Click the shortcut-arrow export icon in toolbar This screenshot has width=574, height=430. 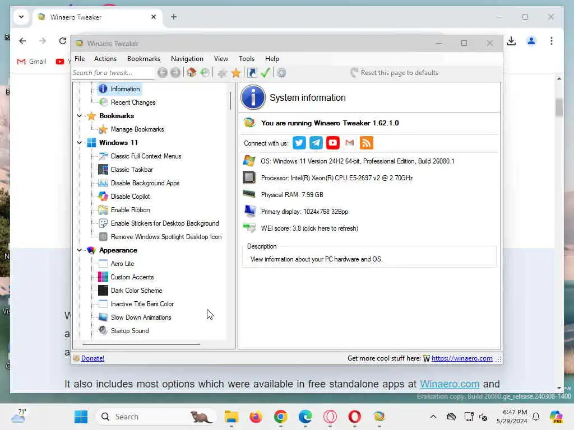(252, 73)
